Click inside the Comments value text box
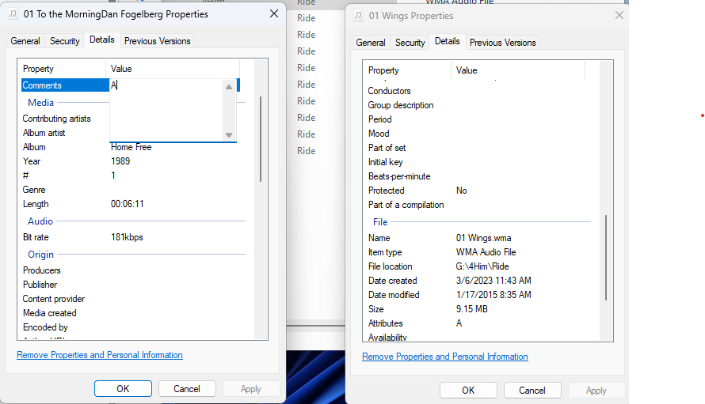705x404 pixels. coord(166,110)
